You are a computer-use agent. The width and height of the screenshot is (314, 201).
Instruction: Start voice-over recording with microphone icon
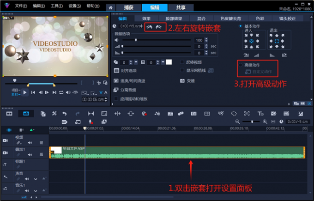click(91, 122)
